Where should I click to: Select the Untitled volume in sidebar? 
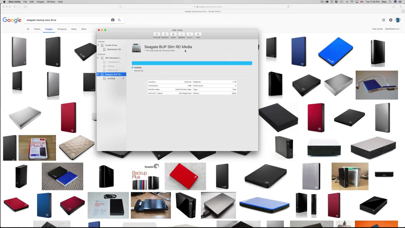tap(111, 79)
